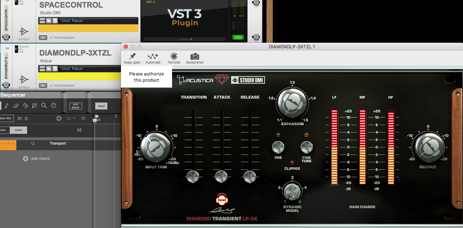
Task: Click the TRANSITION fader handle
Action: coord(194,177)
